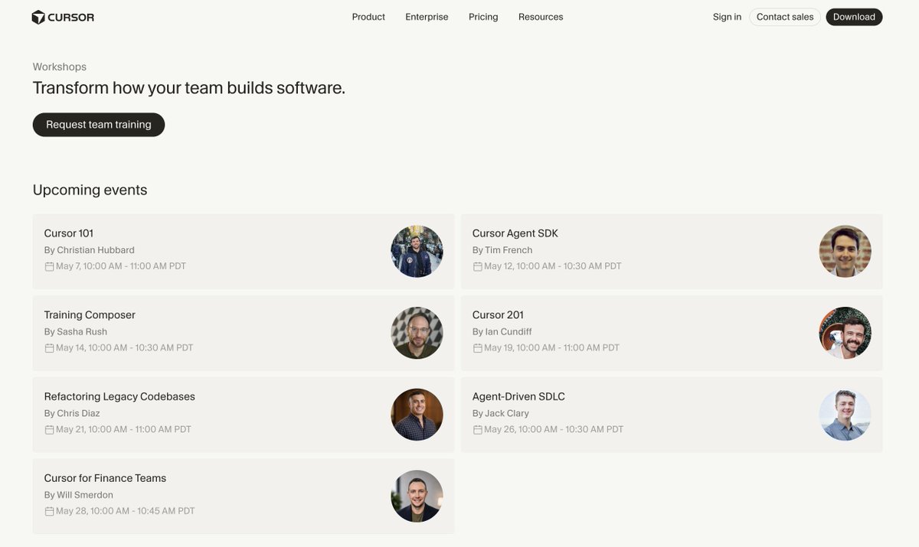Click the text 'By Christian Hubbard'
Screen dimensions: 919x547
pyautogui.click(x=89, y=250)
